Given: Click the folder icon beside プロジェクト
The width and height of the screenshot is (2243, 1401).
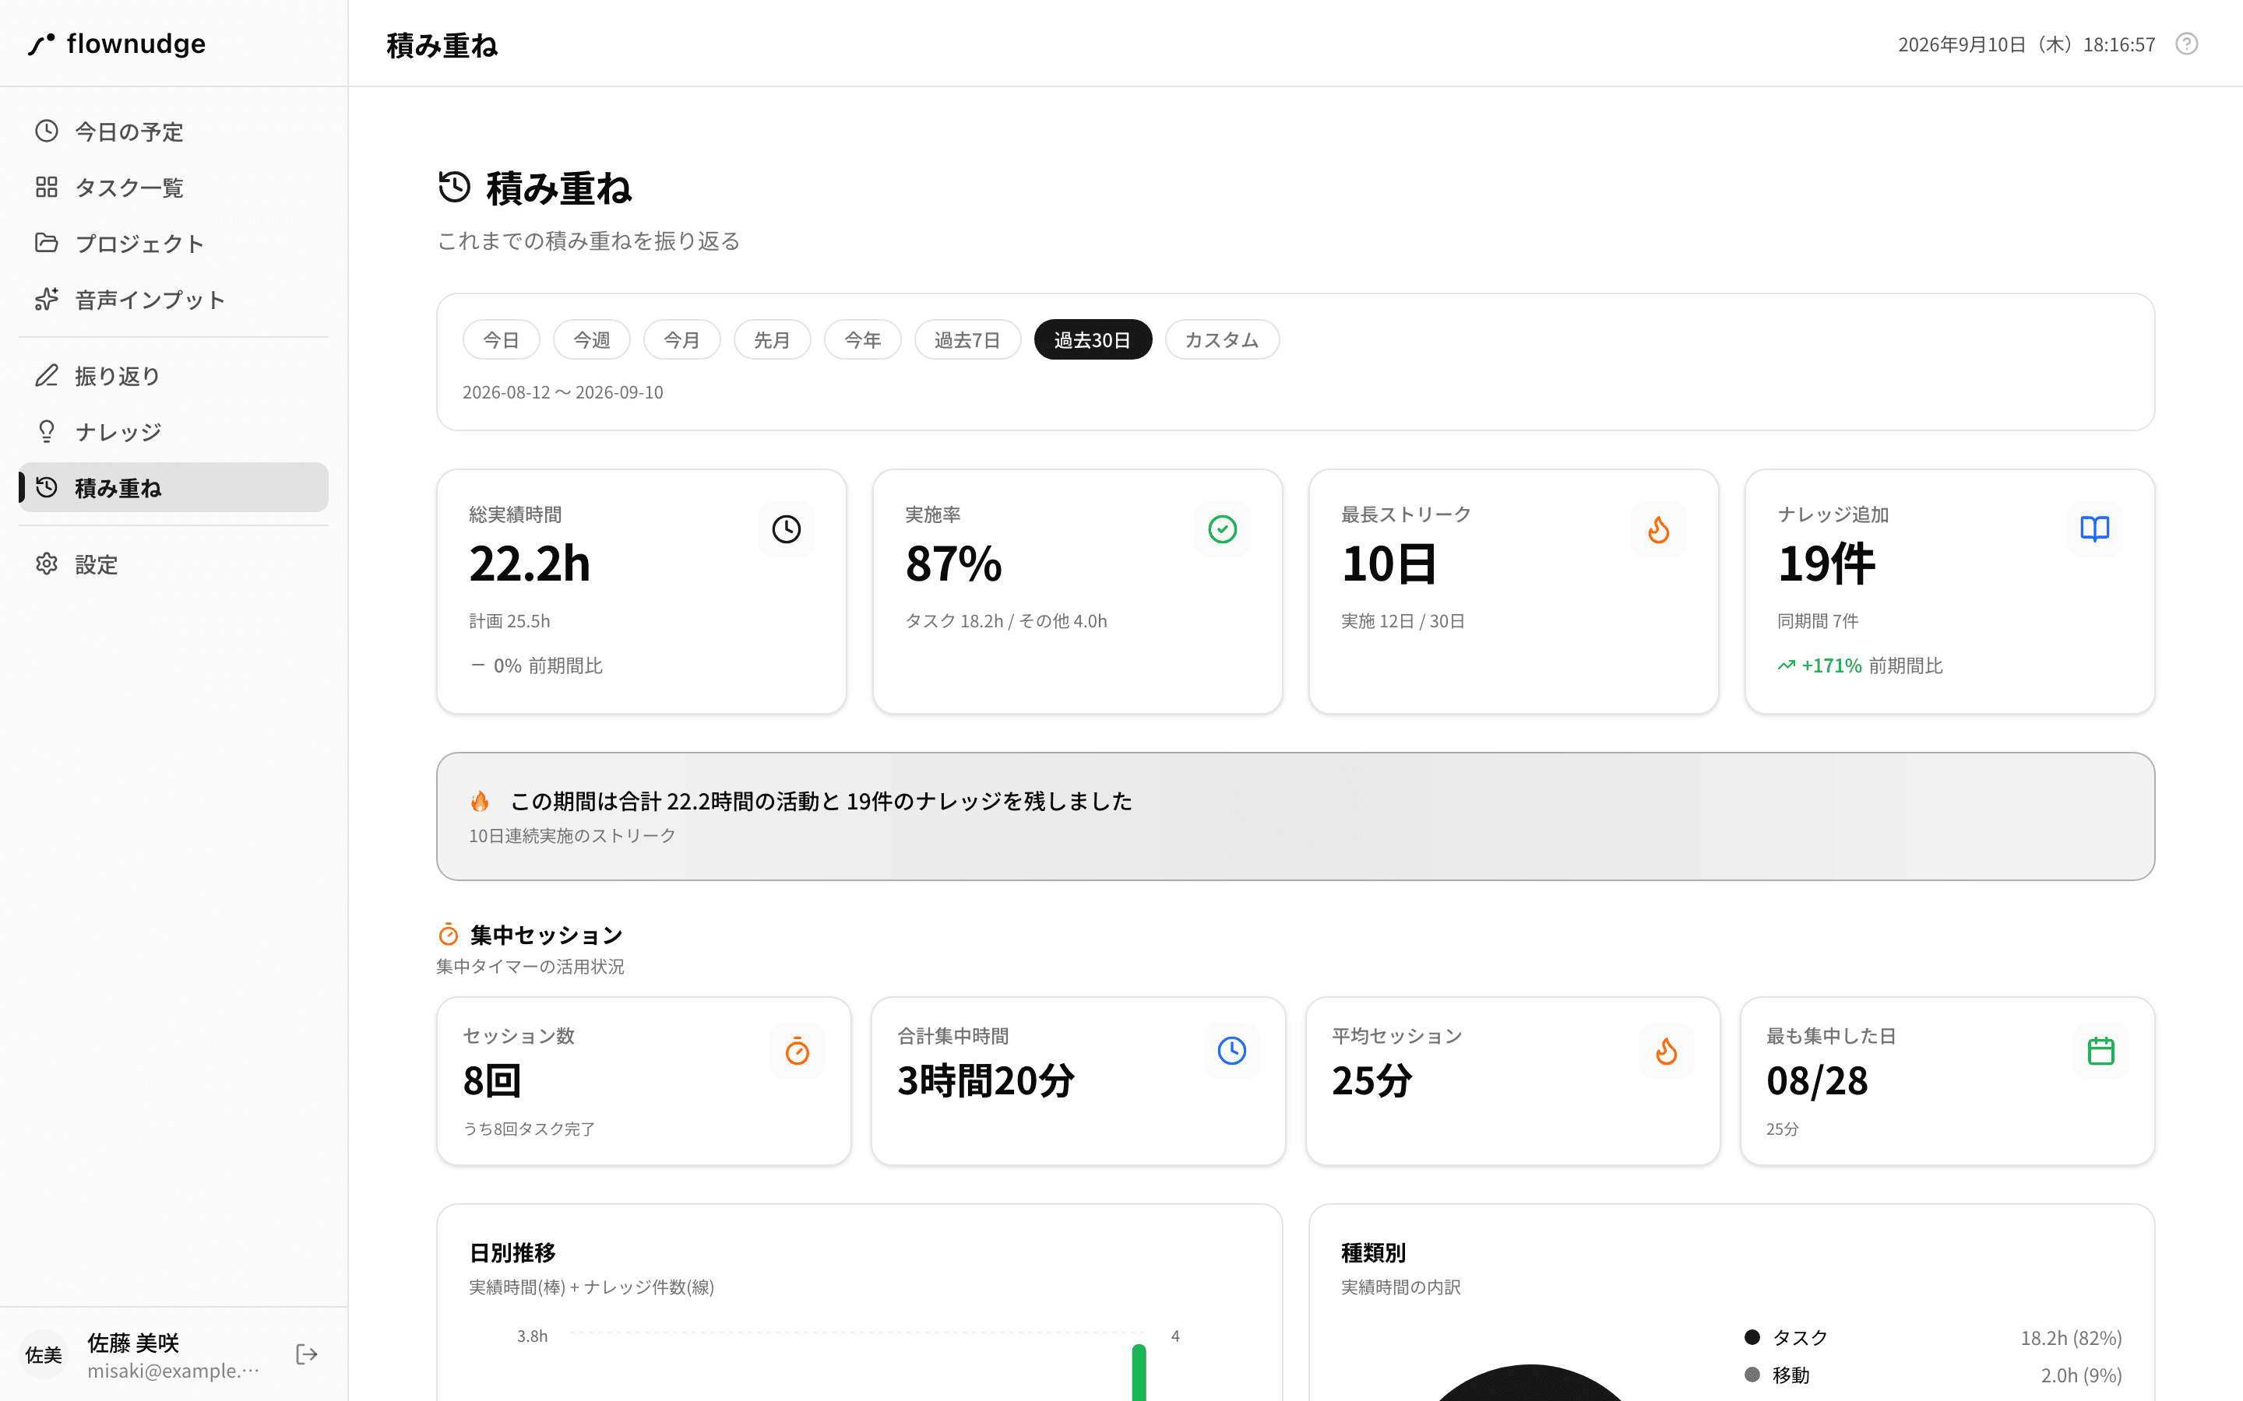Looking at the screenshot, I should tap(47, 243).
